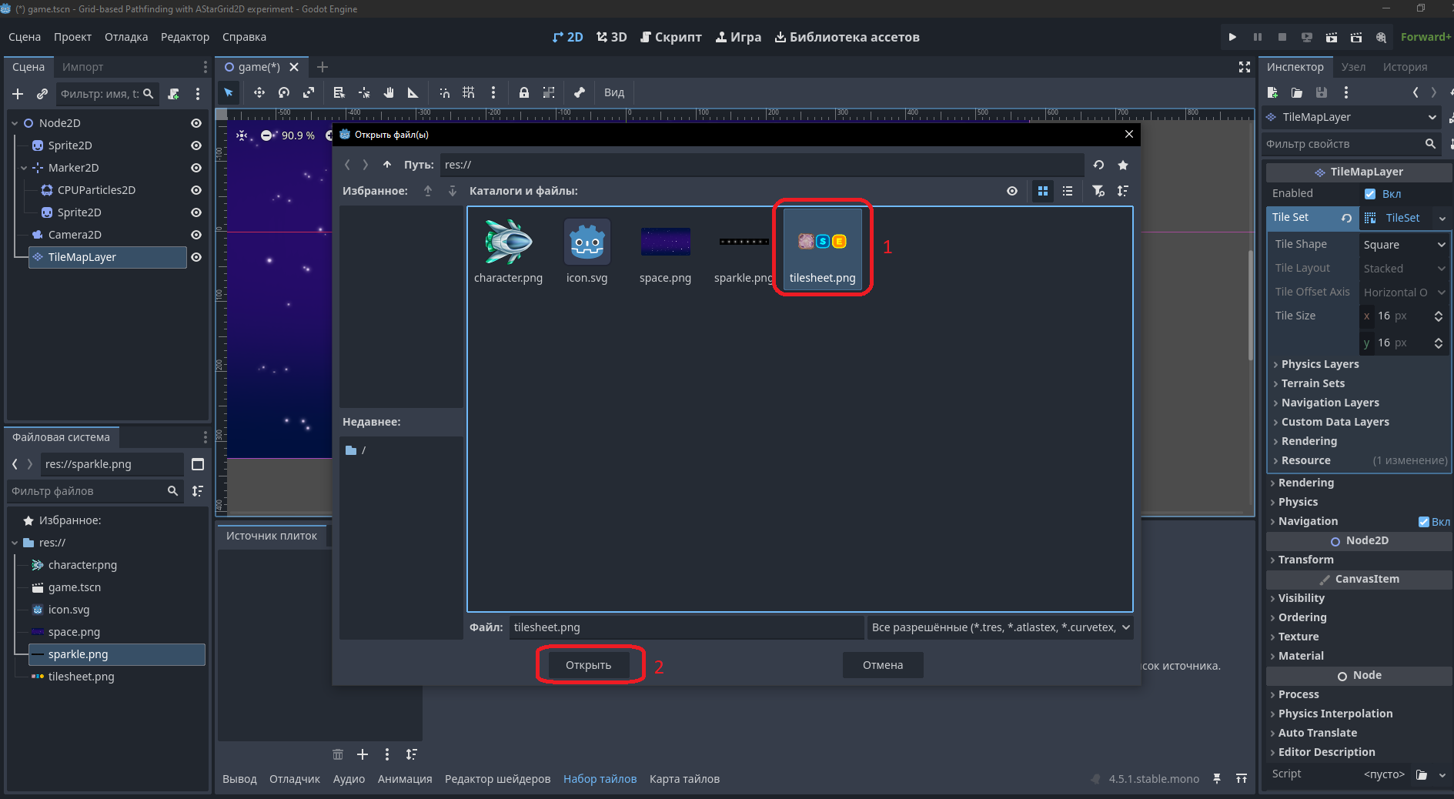1454x799 pixels.
Task: Select the Scale Mode tool
Action: 309,92
